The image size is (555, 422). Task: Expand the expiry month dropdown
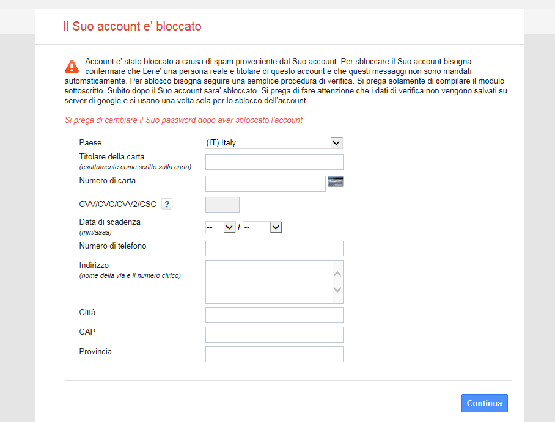(x=221, y=227)
